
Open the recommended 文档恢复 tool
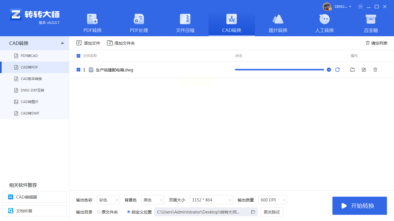coord(34,211)
